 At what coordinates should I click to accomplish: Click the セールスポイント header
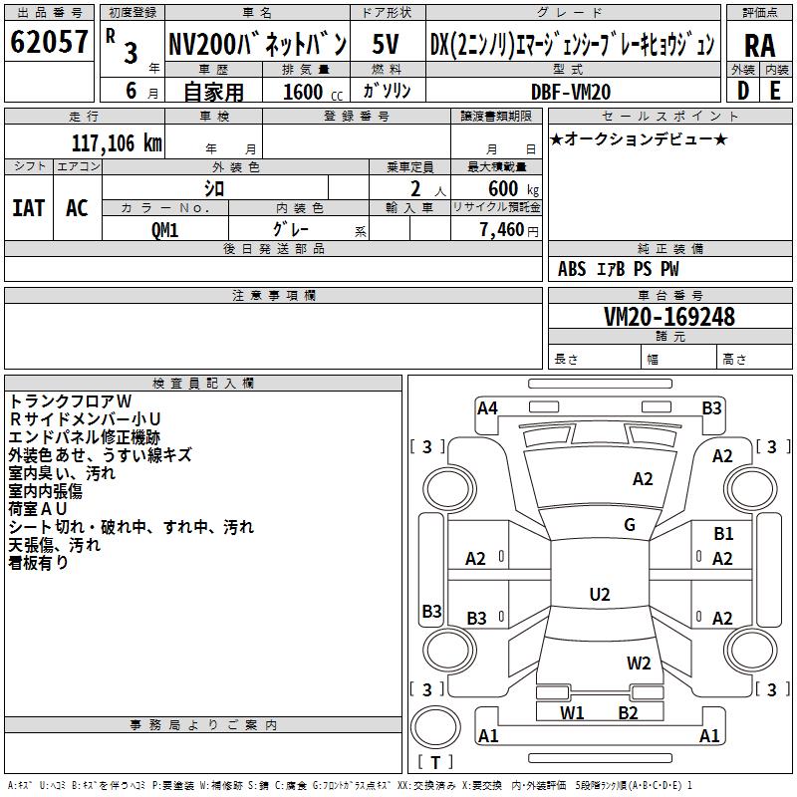(669, 117)
